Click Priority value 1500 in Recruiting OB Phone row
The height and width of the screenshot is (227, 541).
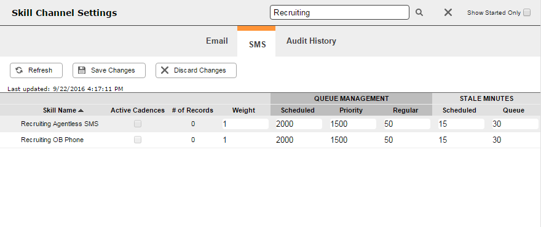point(339,140)
